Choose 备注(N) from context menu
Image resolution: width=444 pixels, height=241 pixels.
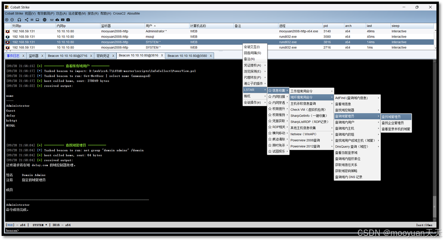click(255, 59)
